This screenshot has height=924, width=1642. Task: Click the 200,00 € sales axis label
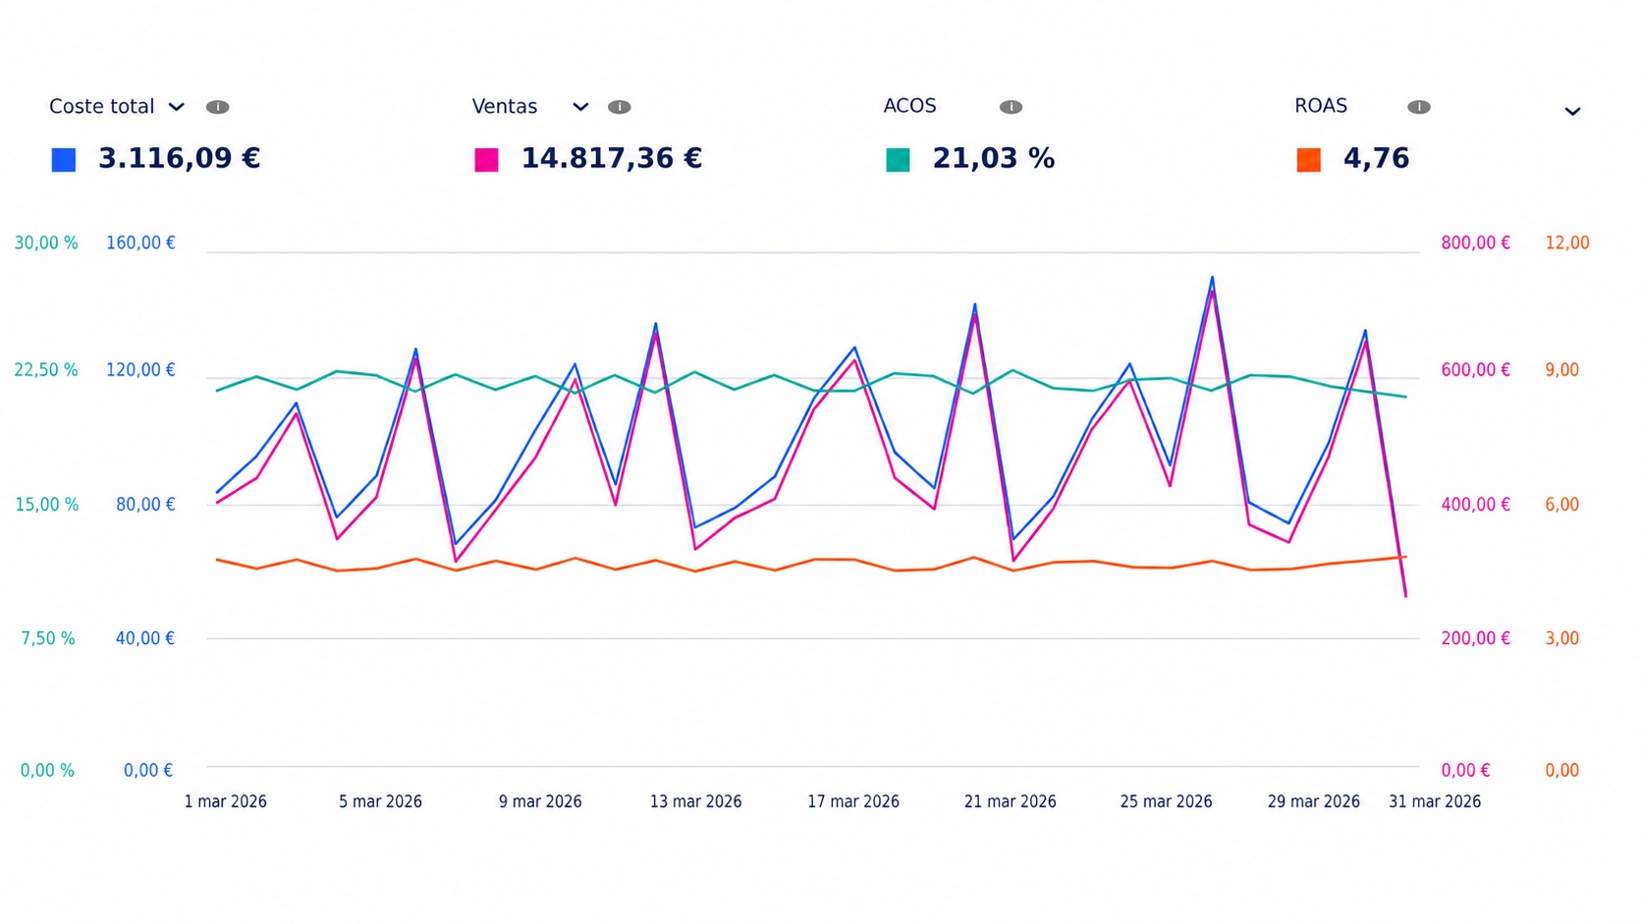[1475, 638]
